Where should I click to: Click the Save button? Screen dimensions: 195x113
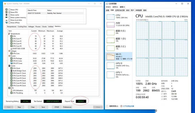(43, 107)
